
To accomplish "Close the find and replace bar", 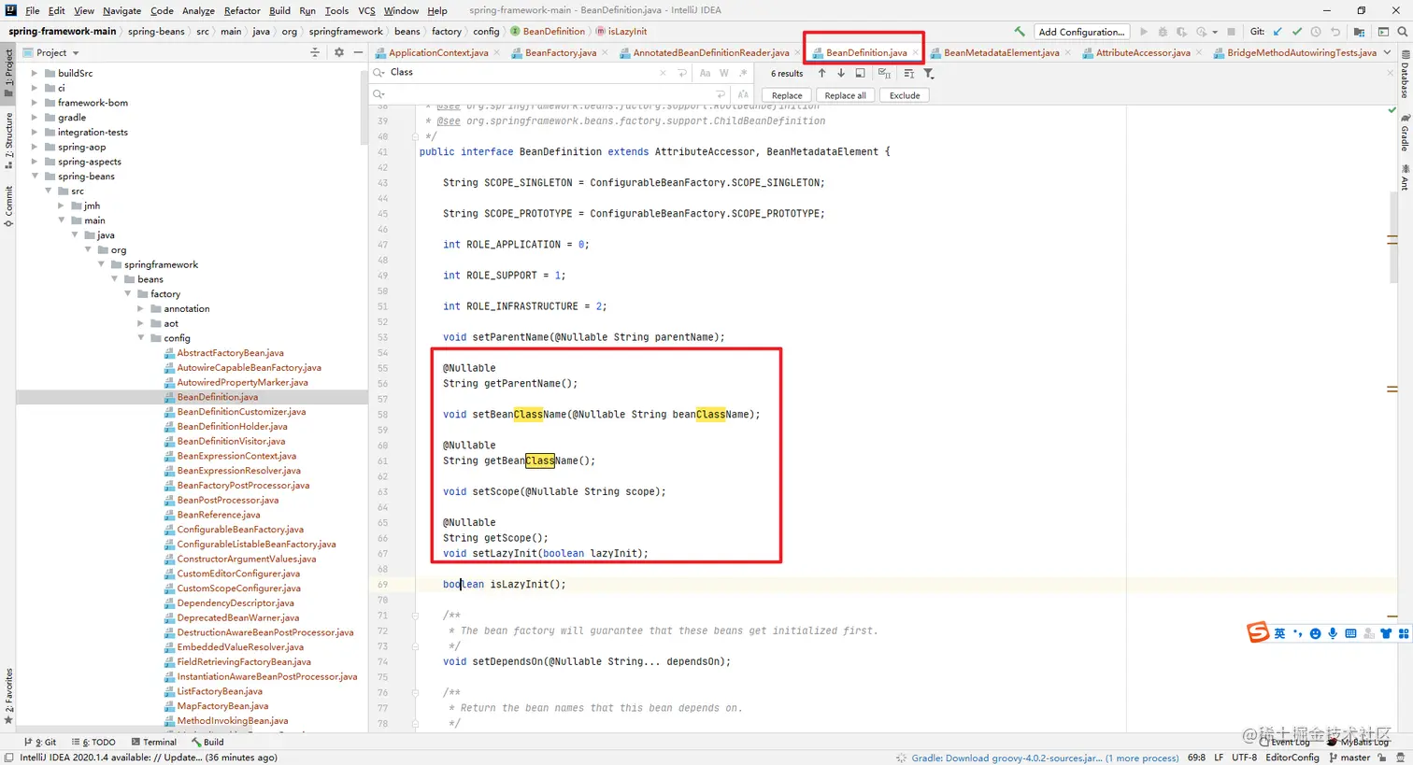I will click(1391, 73).
